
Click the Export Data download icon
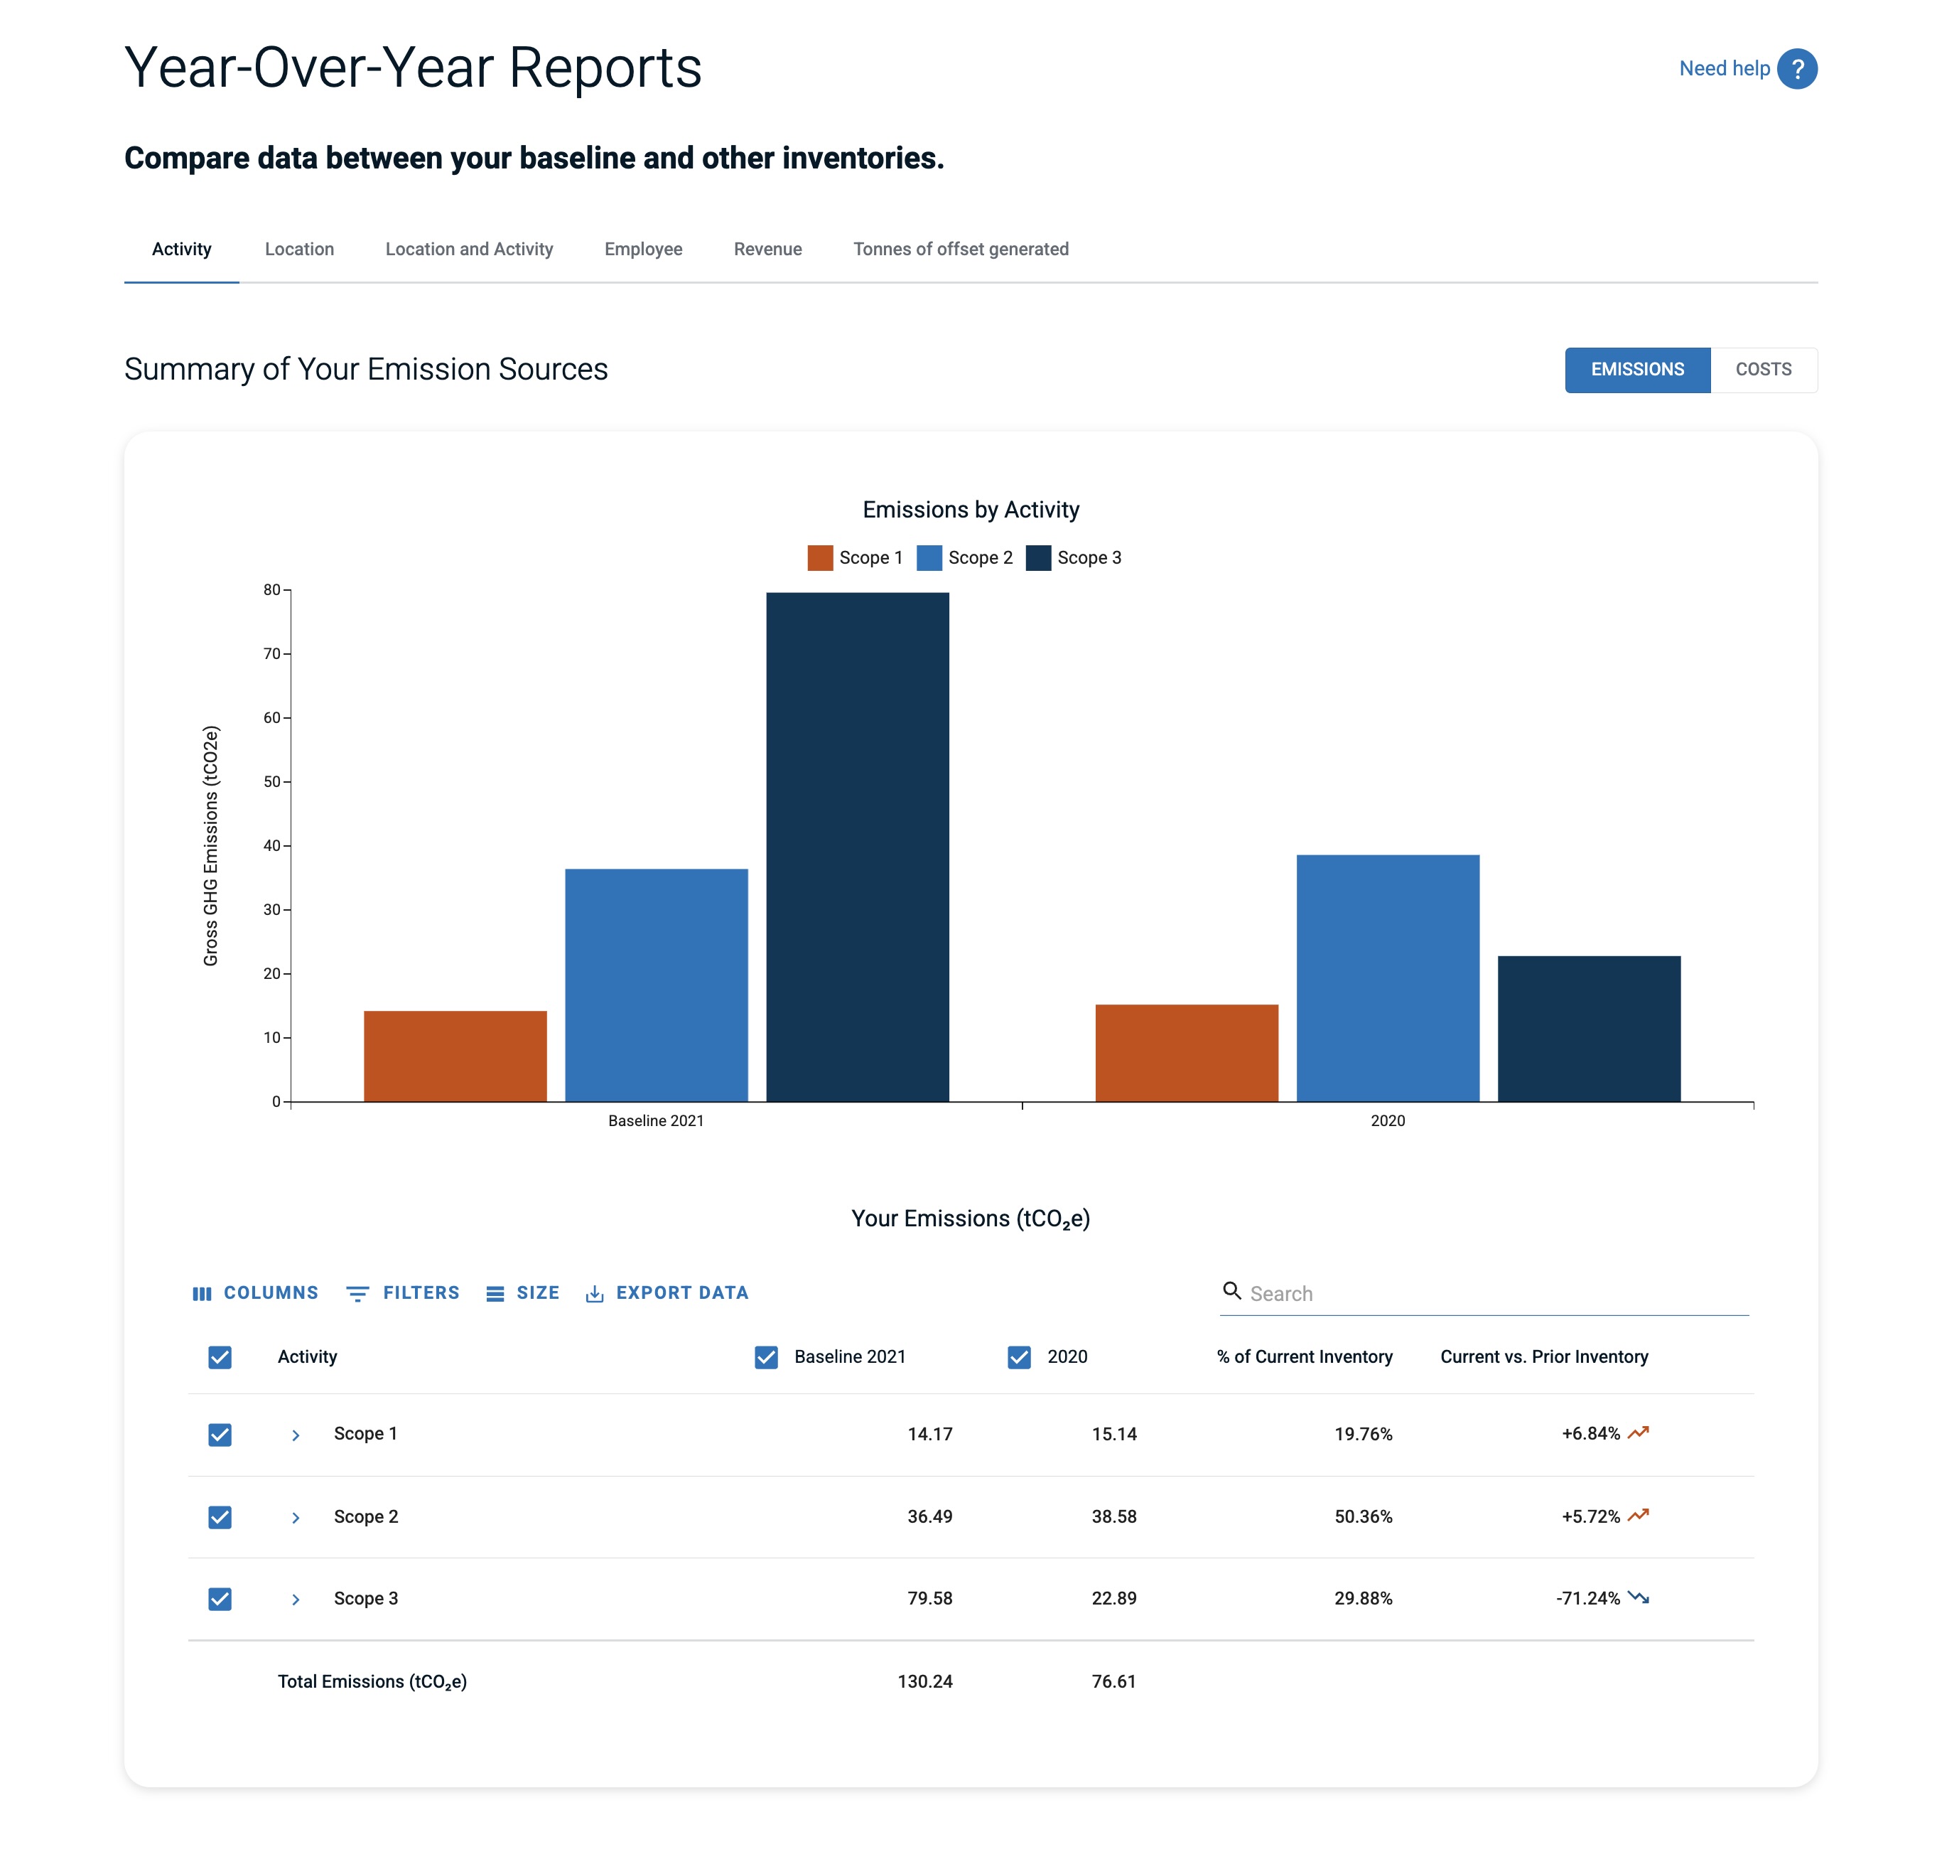[594, 1292]
